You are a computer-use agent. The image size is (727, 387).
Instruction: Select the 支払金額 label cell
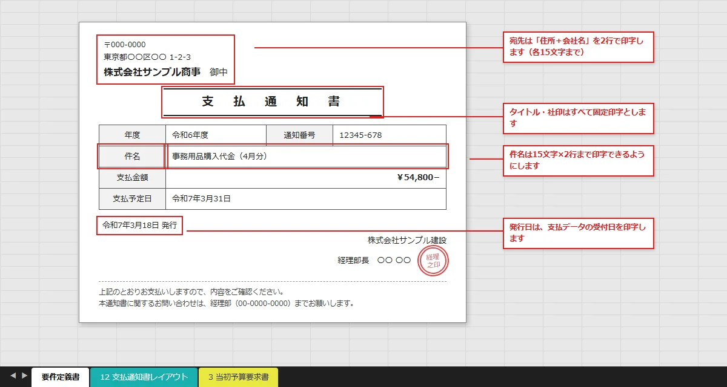[132, 178]
